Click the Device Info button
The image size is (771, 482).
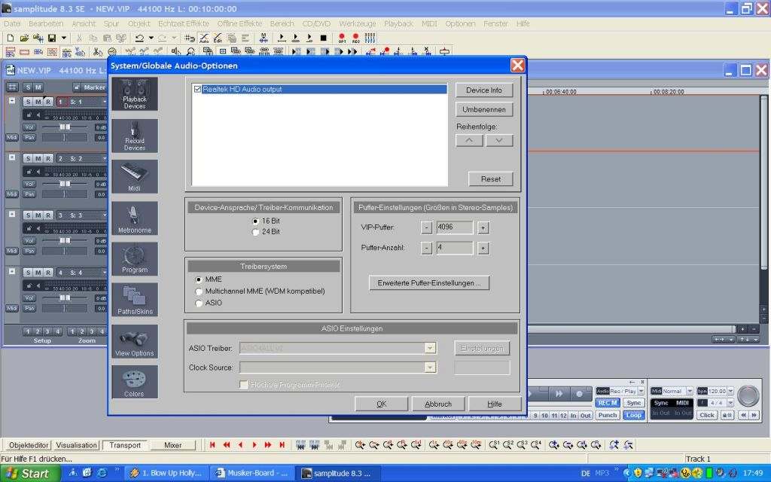coord(484,90)
